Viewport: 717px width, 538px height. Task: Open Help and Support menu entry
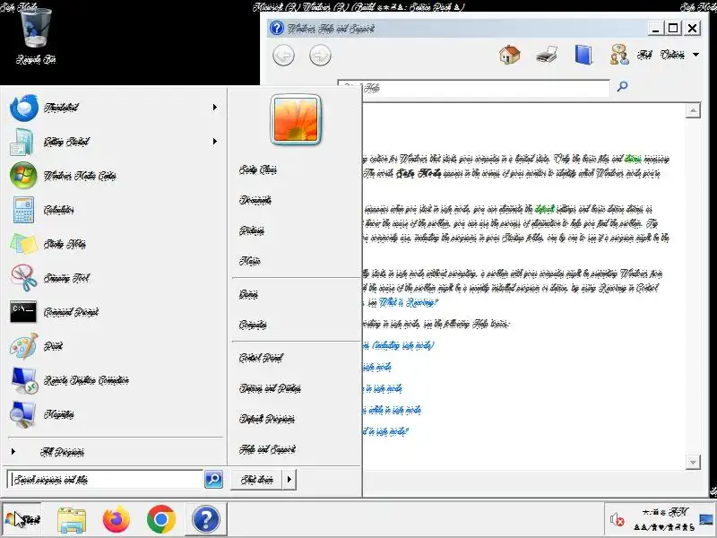[x=267, y=450]
